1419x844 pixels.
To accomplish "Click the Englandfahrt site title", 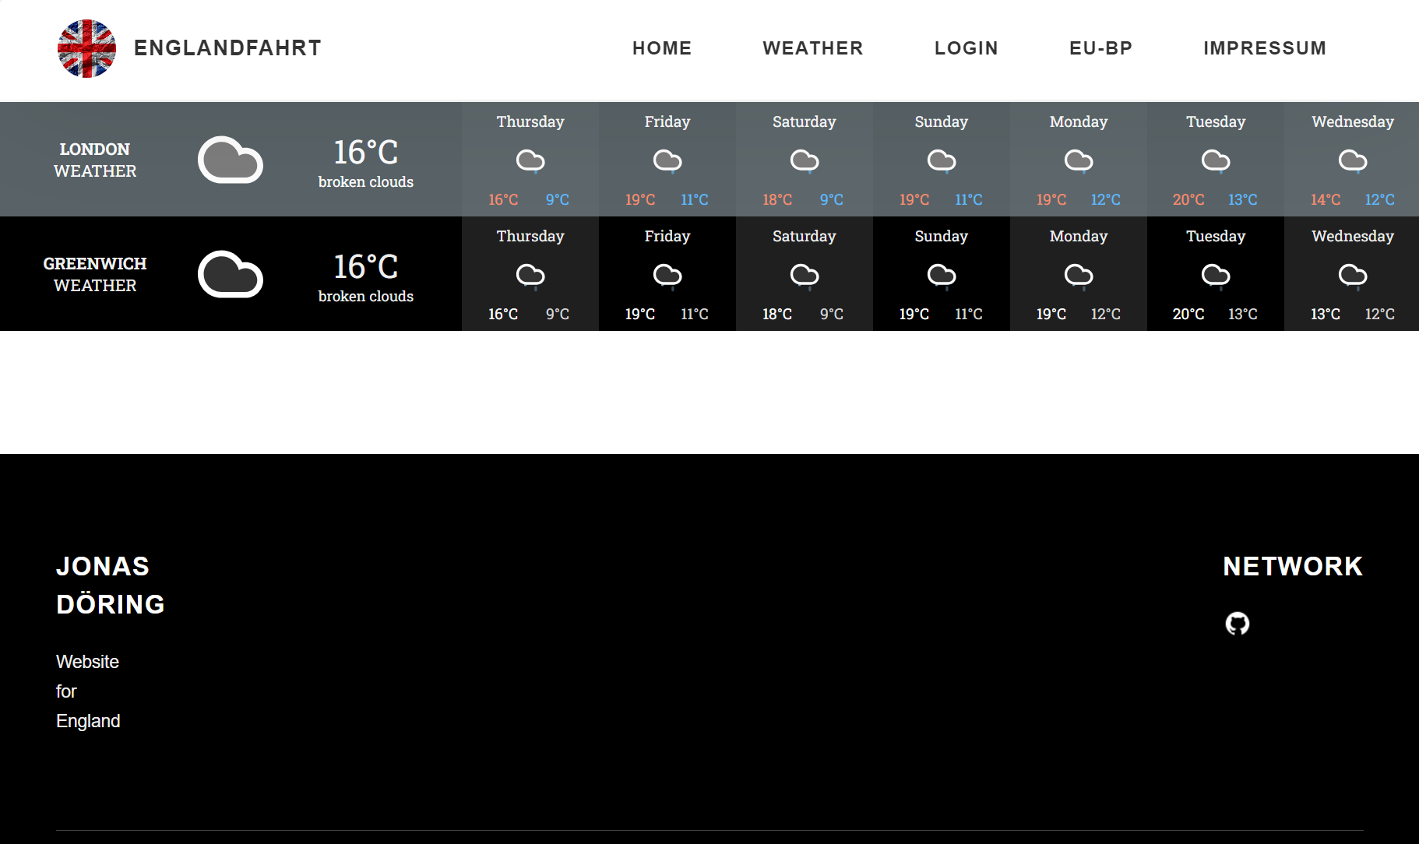I will point(227,48).
